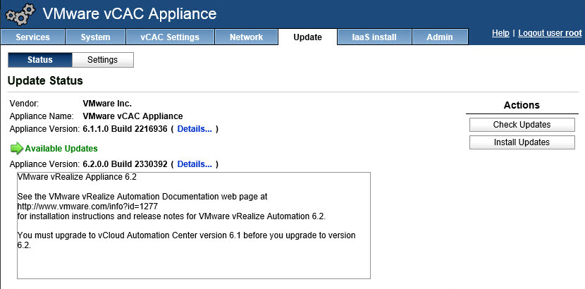Image resolution: width=585 pixels, height=289 pixels.
Task: Click the Update tab
Action: (x=307, y=37)
